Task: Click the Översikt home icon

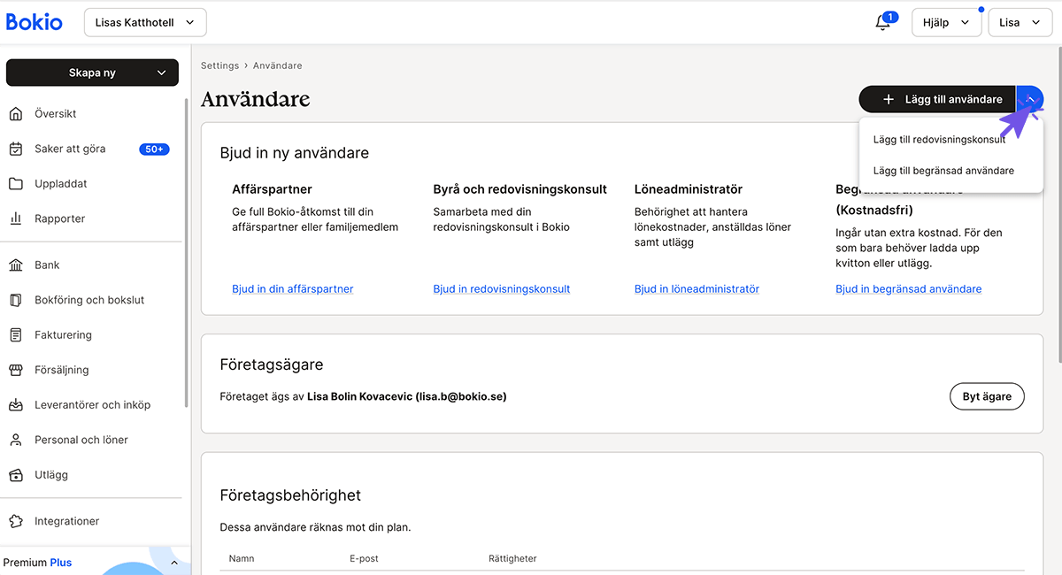Action: click(16, 113)
